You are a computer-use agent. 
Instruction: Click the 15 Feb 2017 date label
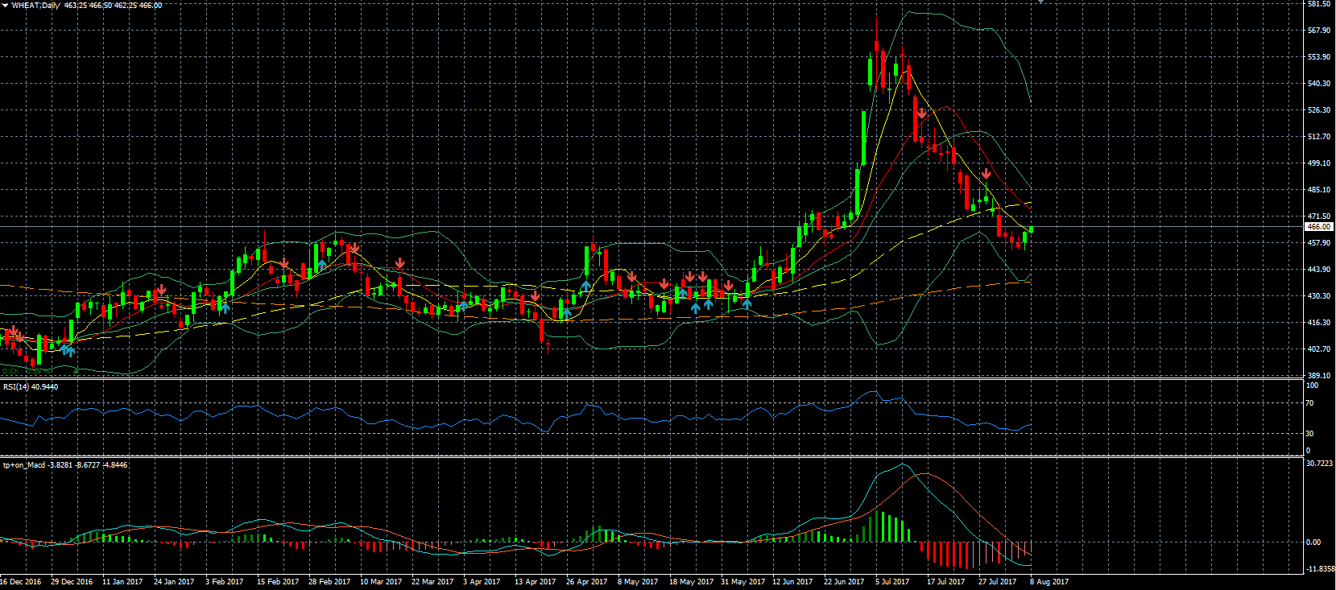coord(278,582)
